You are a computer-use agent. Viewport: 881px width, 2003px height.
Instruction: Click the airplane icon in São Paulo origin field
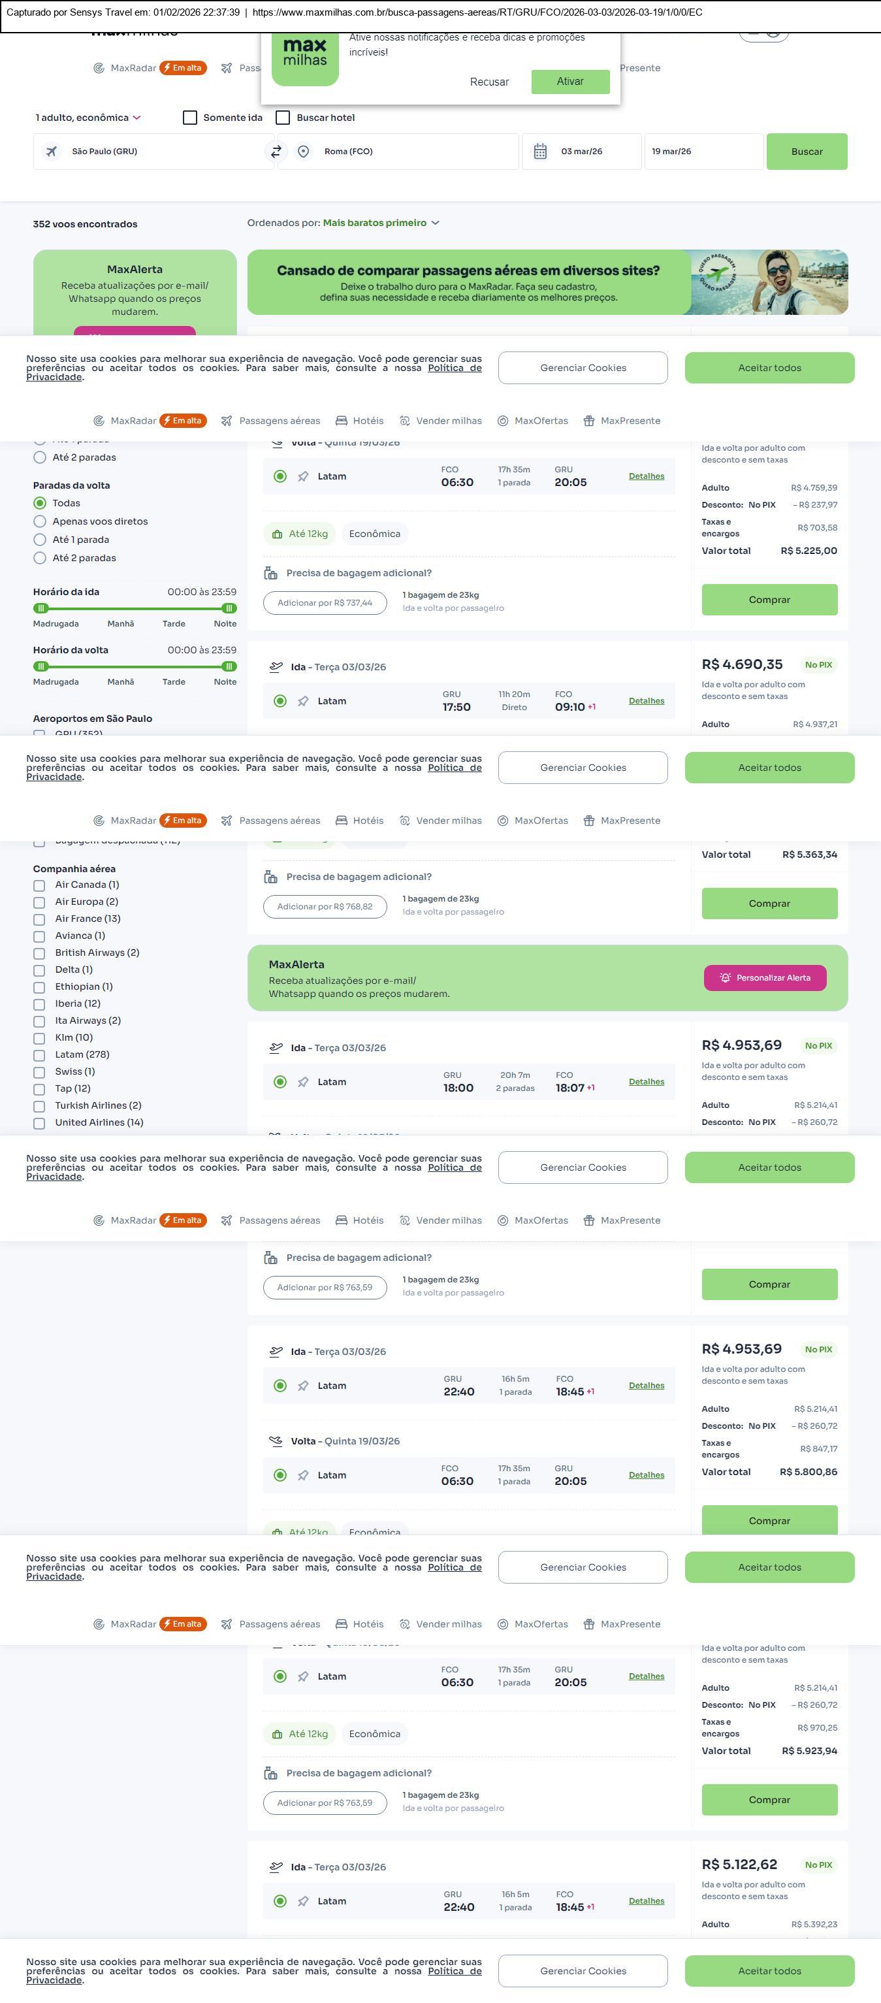coord(52,152)
